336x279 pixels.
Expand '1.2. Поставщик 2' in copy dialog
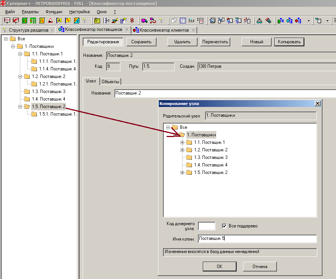pyautogui.click(x=182, y=150)
